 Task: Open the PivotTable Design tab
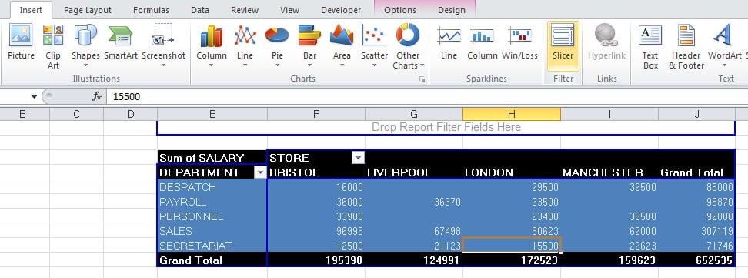point(451,10)
